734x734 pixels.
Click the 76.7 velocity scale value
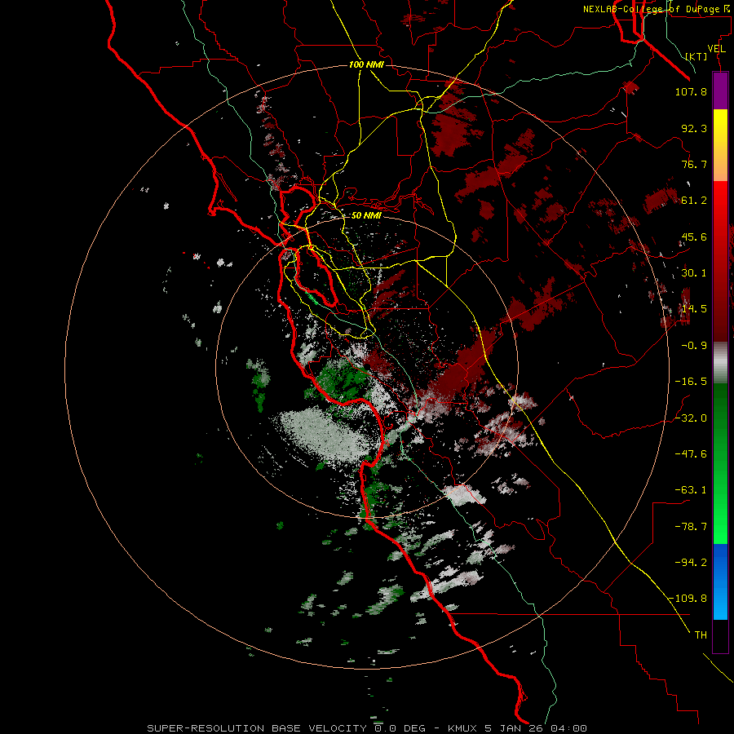(x=694, y=164)
